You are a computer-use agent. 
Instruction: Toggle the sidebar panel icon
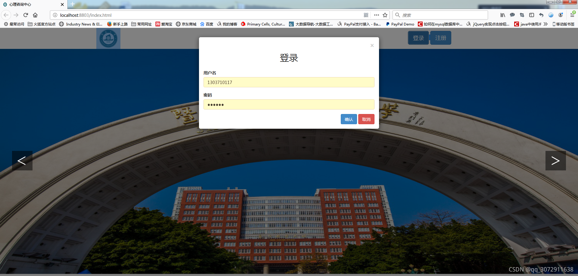click(532, 15)
